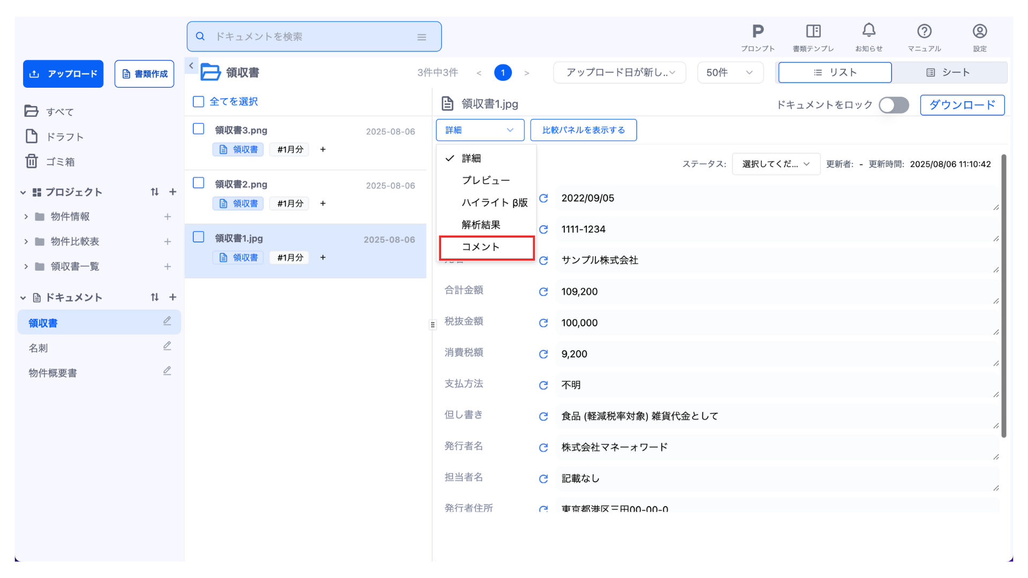Add a new project with plus icon
Screen dimensions: 1028x578
(172, 192)
